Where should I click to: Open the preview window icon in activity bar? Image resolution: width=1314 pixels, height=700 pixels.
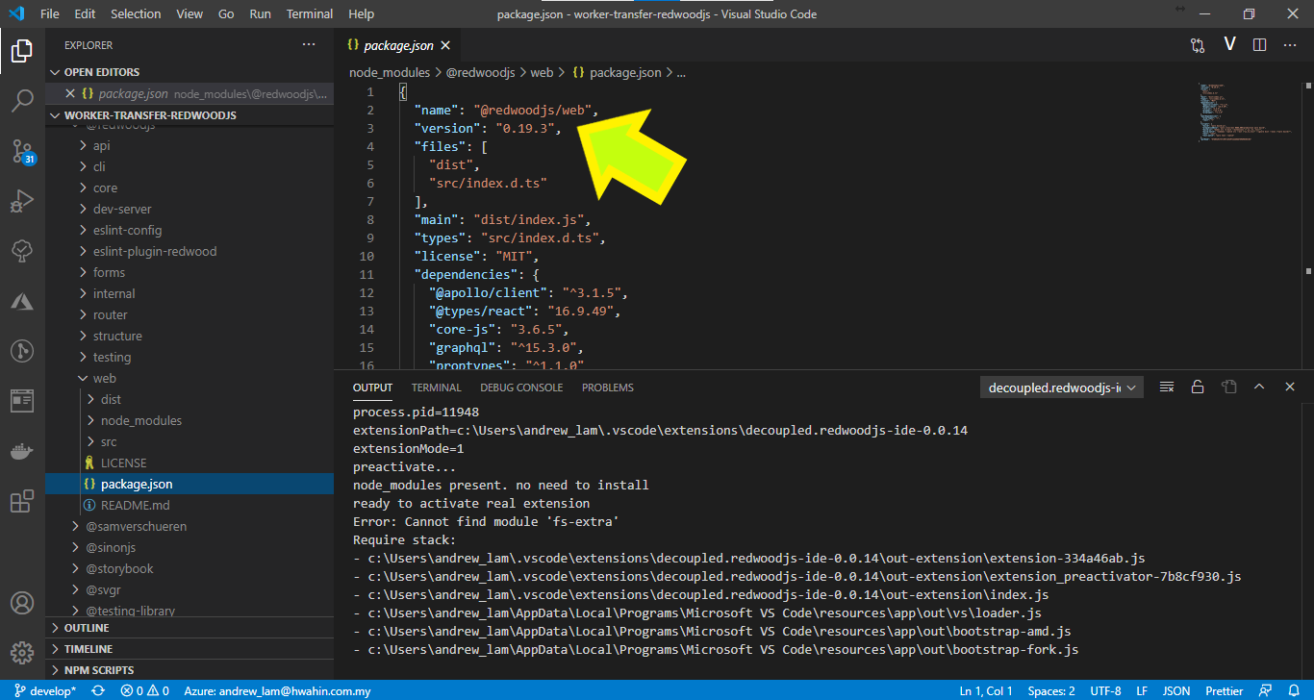(x=22, y=401)
